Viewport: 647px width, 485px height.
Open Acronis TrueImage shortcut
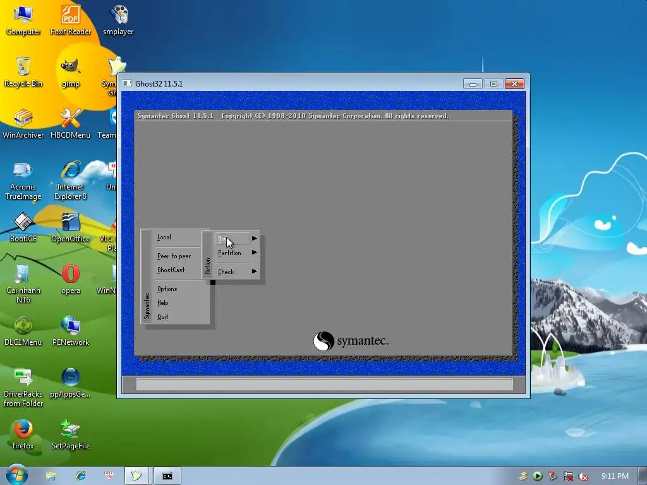coord(23,181)
